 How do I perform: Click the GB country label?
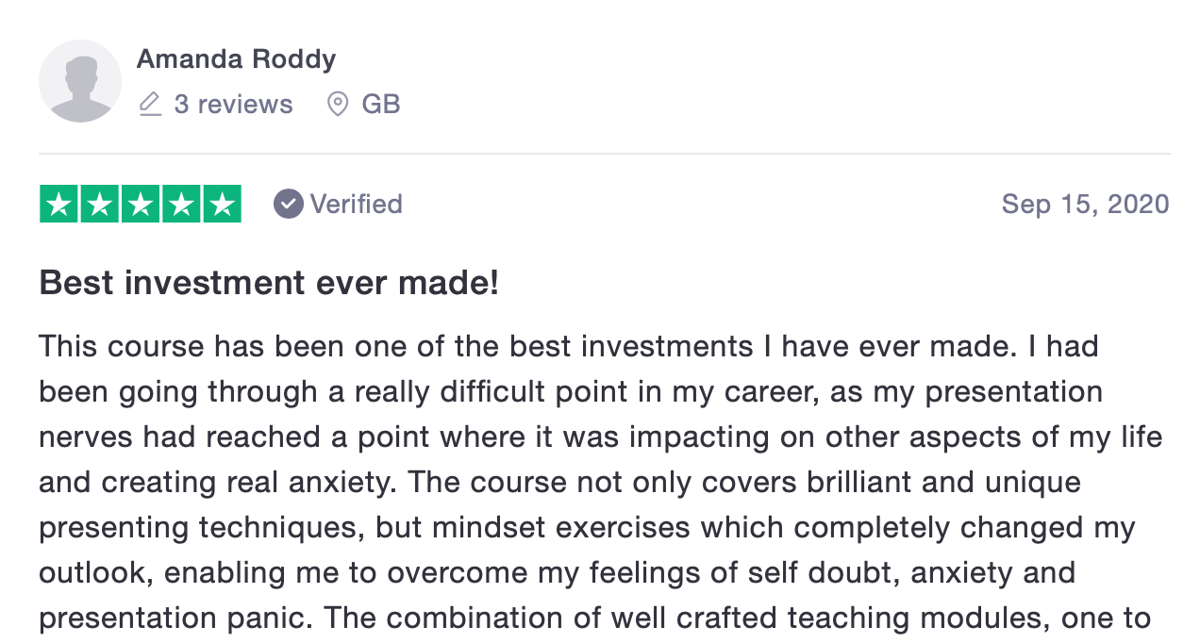(x=381, y=104)
